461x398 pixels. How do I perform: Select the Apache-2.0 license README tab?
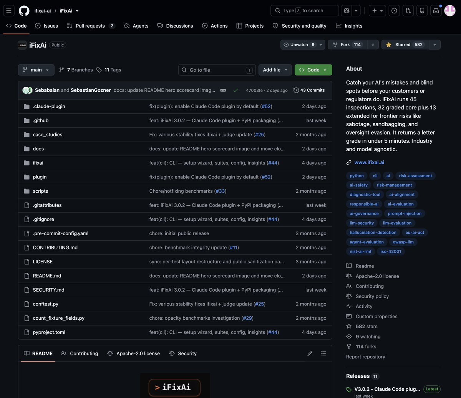point(134,353)
